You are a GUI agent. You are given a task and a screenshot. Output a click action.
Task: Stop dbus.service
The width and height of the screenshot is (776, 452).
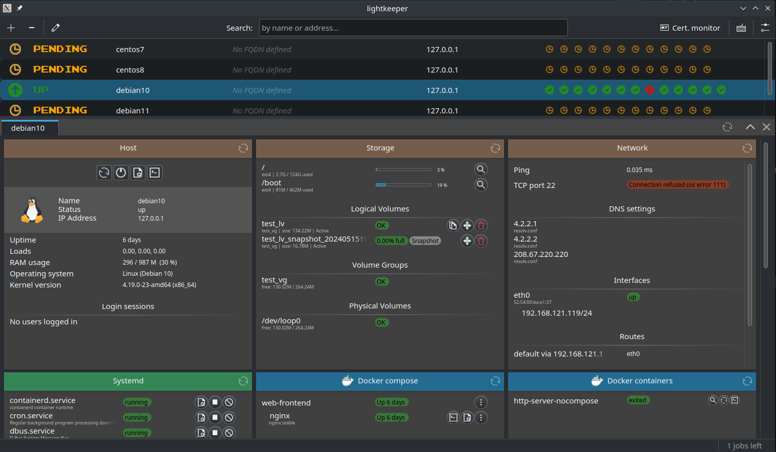coord(215,433)
